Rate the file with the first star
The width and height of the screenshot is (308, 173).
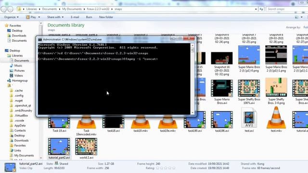pyautogui.click(x=157, y=168)
